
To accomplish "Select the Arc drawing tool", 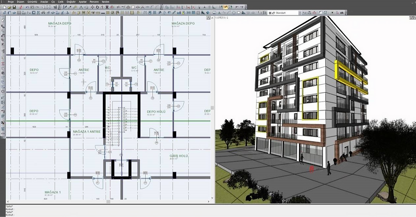I will coord(229,13).
